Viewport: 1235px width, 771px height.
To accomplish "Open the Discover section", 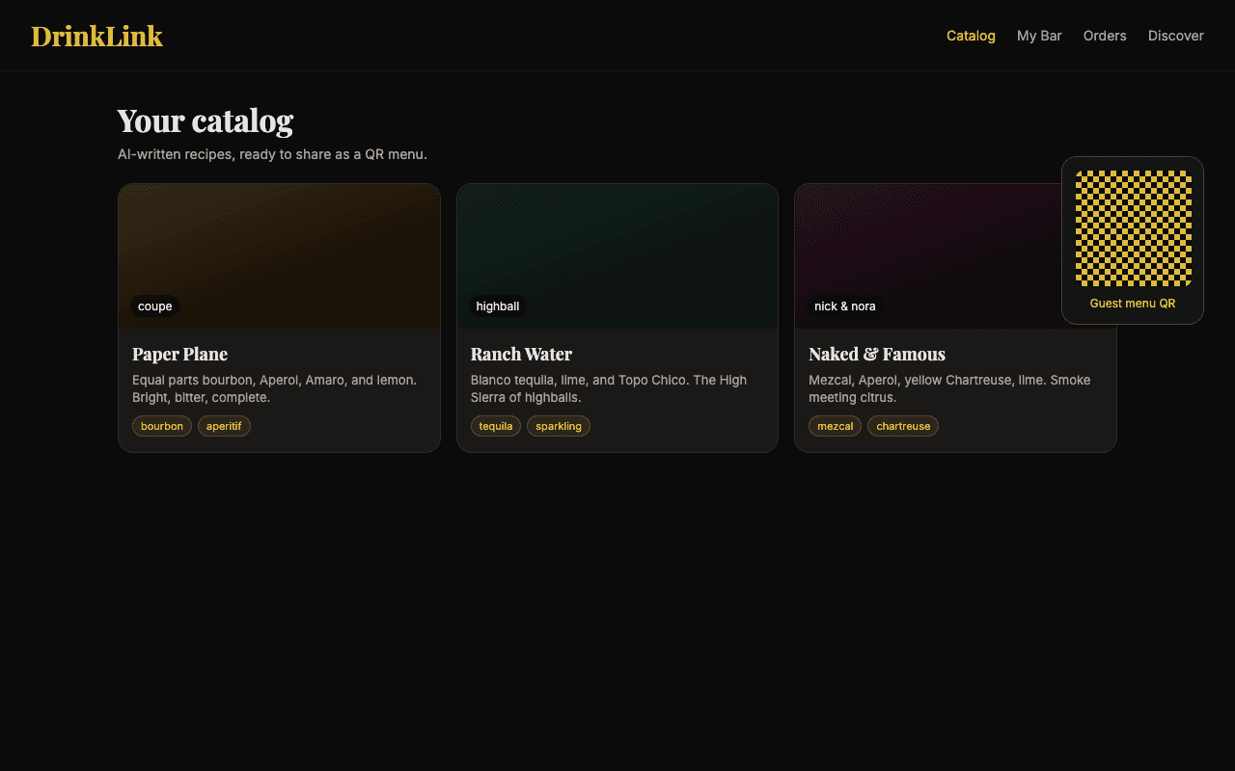I will (1176, 36).
